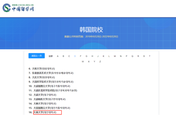Screen dimensions: 176x115
Task: Filter schools by letter T
Action: [150, 56]
